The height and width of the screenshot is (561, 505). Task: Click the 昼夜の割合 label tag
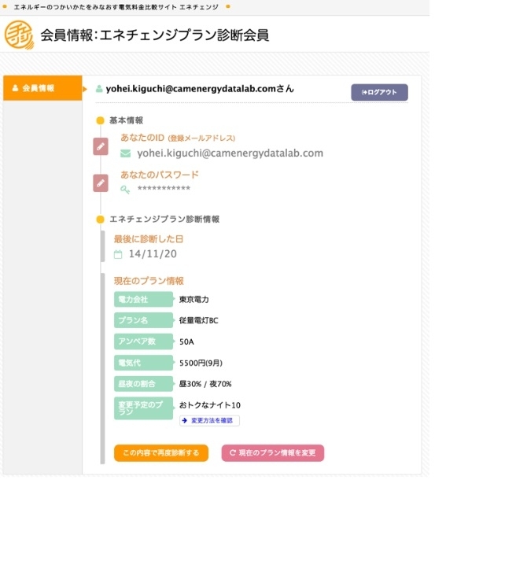143,384
